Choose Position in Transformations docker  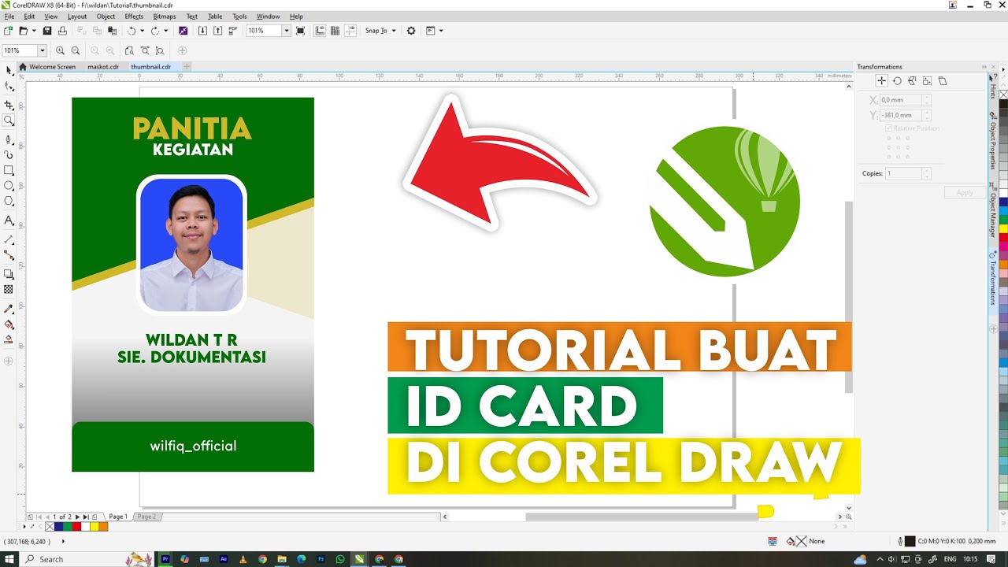881,81
